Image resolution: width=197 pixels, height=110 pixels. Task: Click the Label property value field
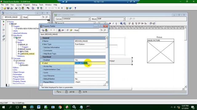coord(90,63)
